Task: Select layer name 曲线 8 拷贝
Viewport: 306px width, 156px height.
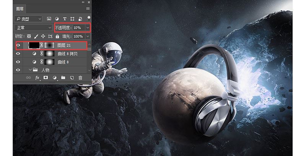Action: (x=68, y=54)
